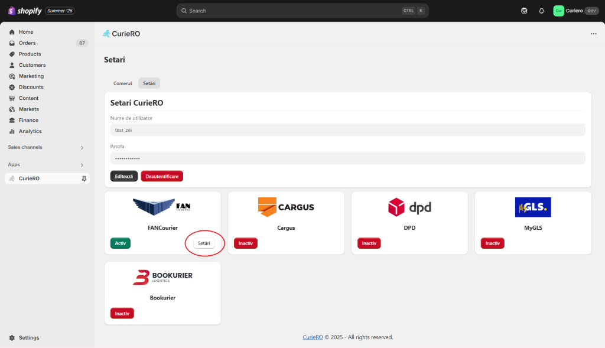
Task: Select CurieRO app in sidebar
Action: [47, 178]
